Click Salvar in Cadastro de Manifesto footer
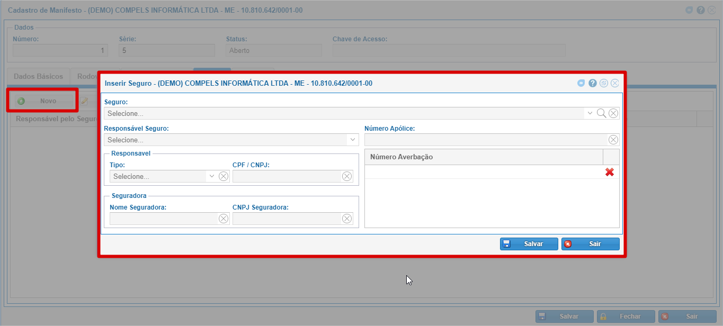 click(565, 316)
